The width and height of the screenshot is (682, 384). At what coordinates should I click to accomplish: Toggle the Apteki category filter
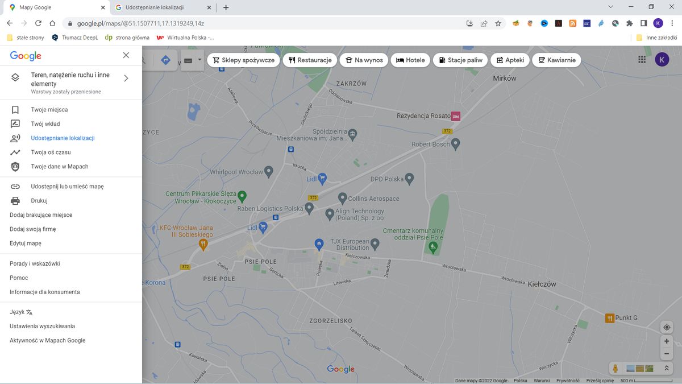510,59
